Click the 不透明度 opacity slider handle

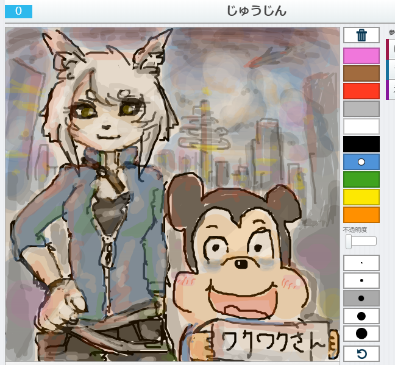tap(349, 241)
